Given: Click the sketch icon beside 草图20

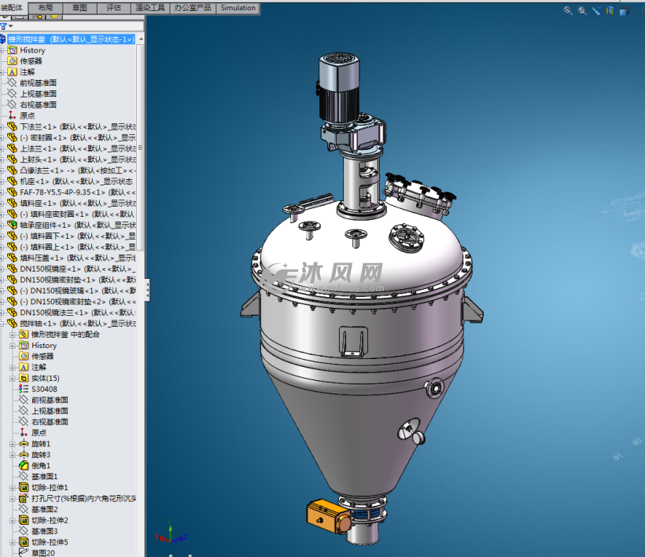Looking at the screenshot, I should coord(24,552).
